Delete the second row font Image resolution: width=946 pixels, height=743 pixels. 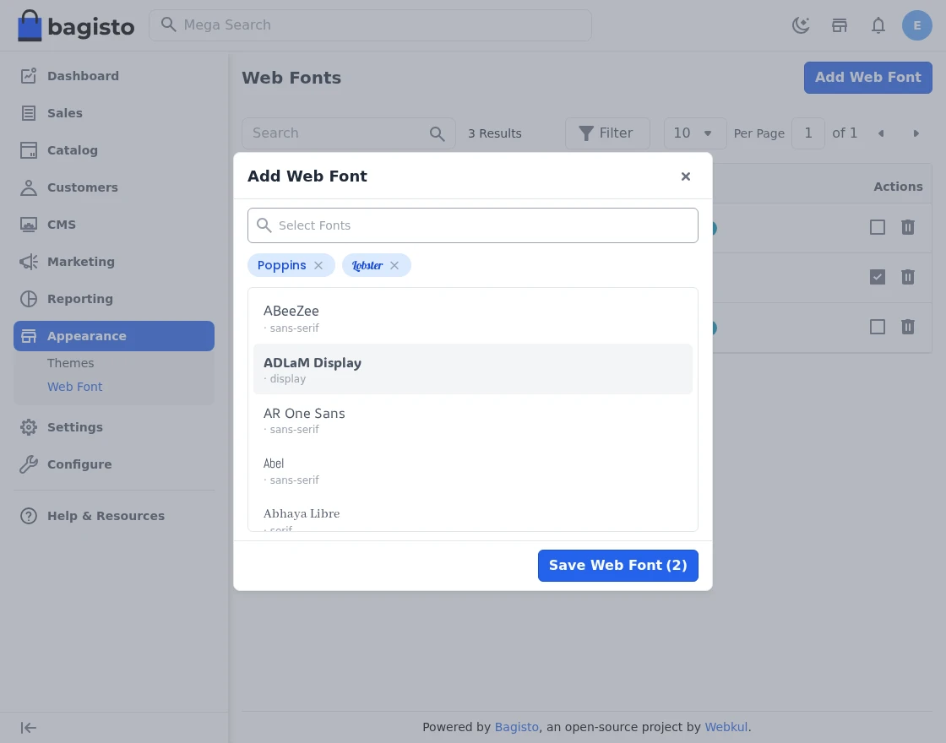[x=907, y=277]
